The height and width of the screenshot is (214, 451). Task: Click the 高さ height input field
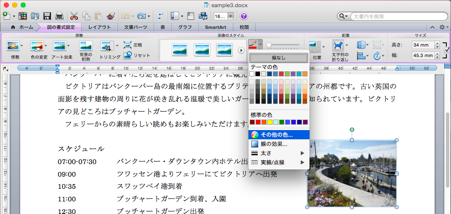point(423,45)
